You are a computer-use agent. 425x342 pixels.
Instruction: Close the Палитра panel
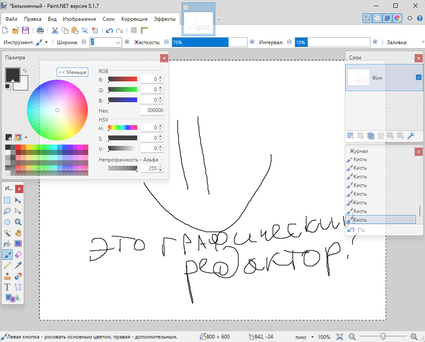[164, 58]
